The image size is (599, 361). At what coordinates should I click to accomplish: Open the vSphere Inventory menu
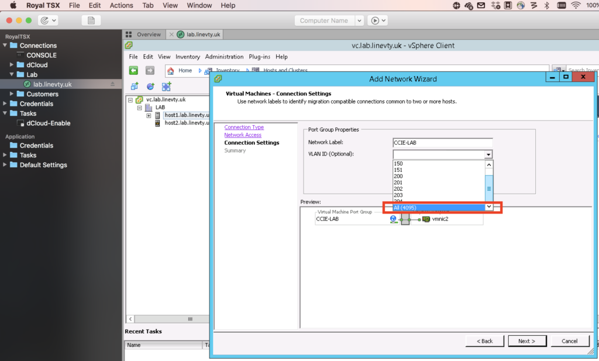[188, 57]
